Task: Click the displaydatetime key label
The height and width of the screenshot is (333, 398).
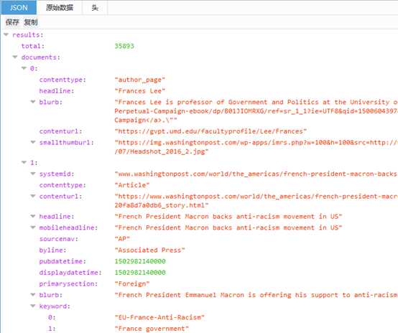Action: (x=70, y=273)
